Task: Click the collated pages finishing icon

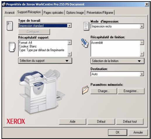Action: [x=85, y=43]
